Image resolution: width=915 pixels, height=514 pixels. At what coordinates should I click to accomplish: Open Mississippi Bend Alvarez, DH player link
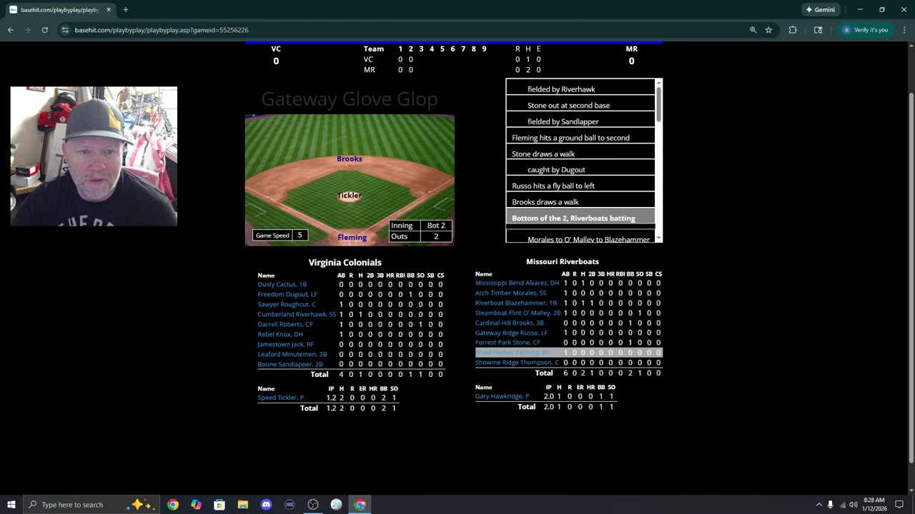(x=517, y=283)
